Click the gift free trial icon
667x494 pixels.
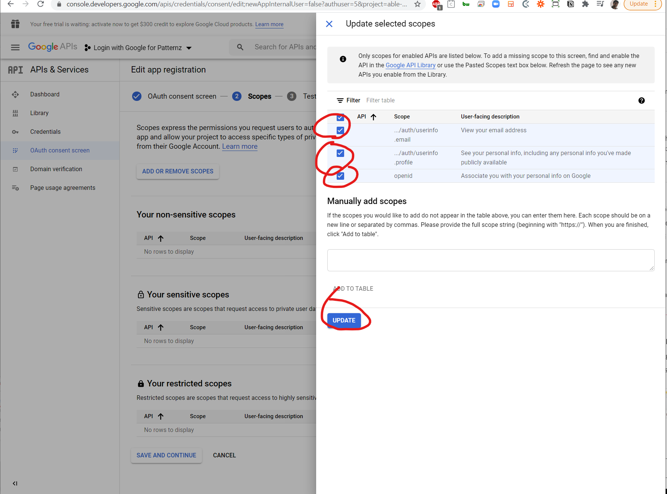pos(15,24)
